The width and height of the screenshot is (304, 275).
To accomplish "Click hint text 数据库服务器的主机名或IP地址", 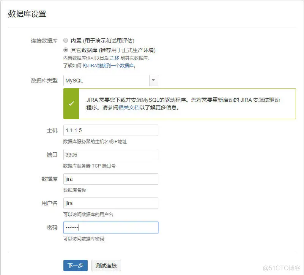I will coord(95,142).
